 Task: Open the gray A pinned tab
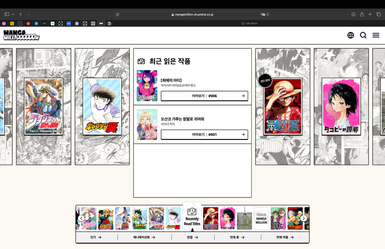point(77,24)
